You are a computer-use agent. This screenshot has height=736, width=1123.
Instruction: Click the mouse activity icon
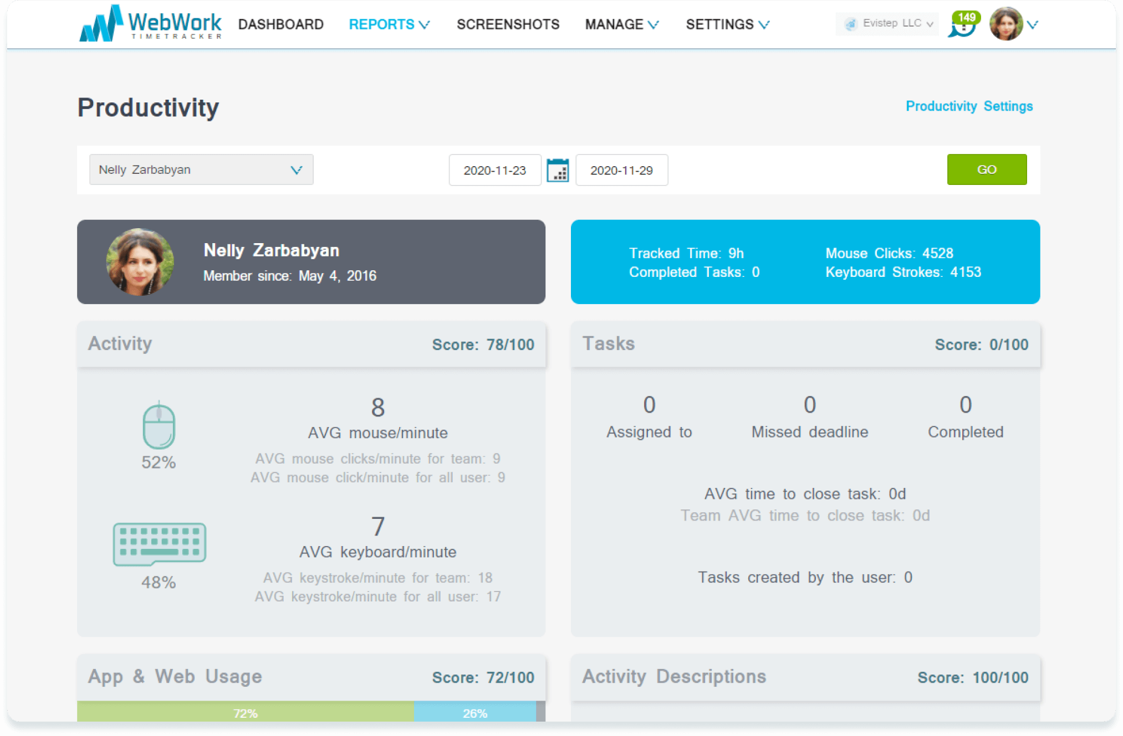coord(159,424)
